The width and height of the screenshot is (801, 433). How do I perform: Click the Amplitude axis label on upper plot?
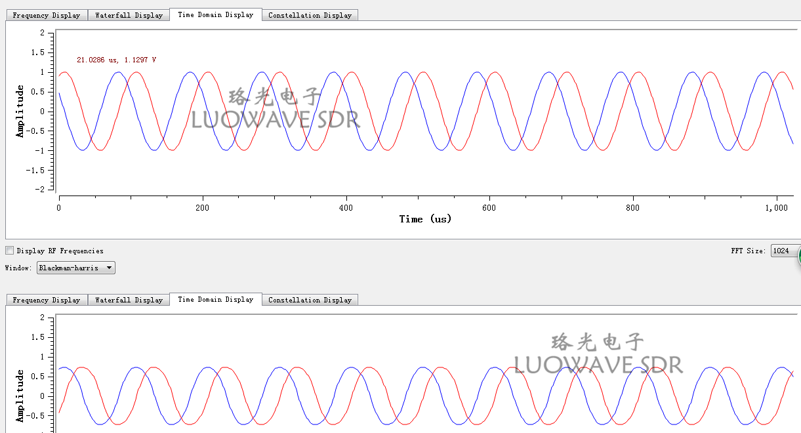pos(20,110)
